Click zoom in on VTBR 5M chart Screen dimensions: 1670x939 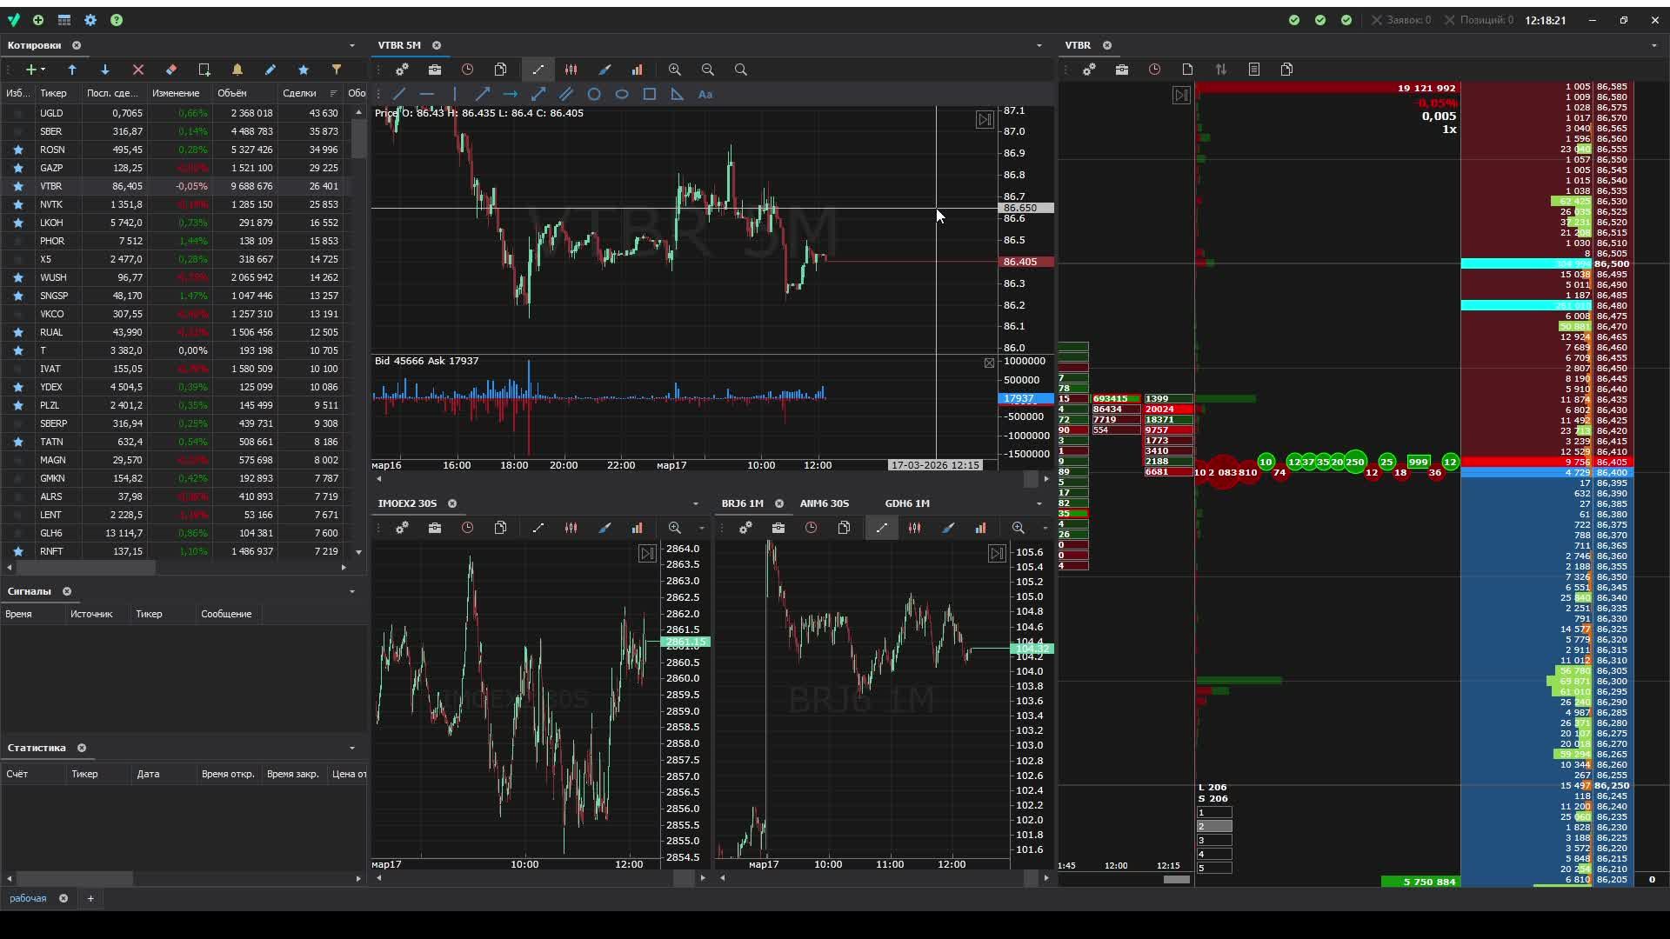pyautogui.click(x=675, y=70)
